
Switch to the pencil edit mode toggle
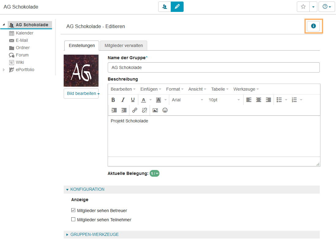[177, 7]
